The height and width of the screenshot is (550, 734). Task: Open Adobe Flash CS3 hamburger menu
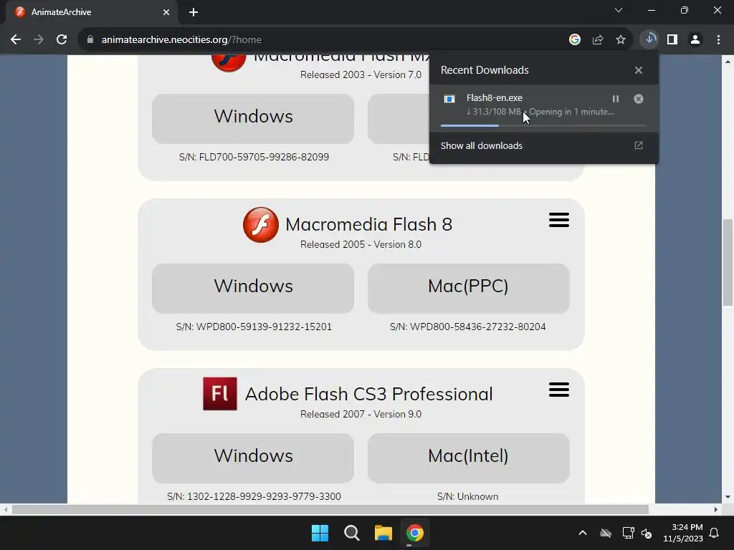coord(559,390)
